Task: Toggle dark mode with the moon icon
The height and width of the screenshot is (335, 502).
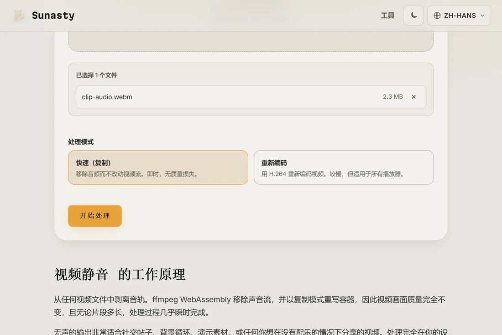Action: 413,16
